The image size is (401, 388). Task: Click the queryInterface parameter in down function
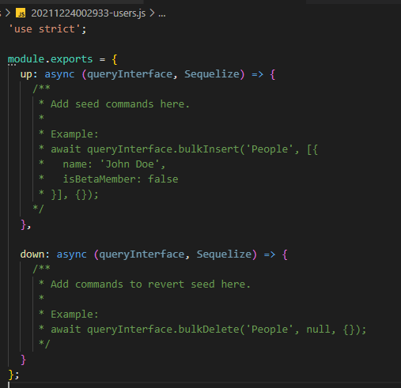click(142, 254)
